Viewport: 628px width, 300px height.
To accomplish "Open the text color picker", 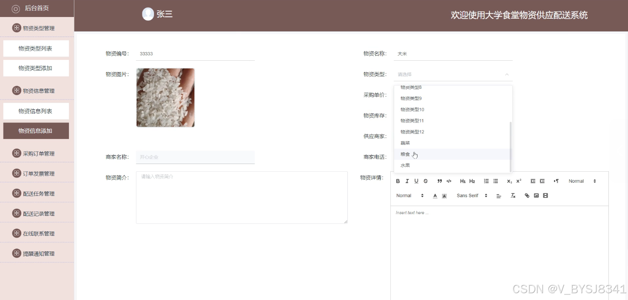I will (x=435, y=195).
